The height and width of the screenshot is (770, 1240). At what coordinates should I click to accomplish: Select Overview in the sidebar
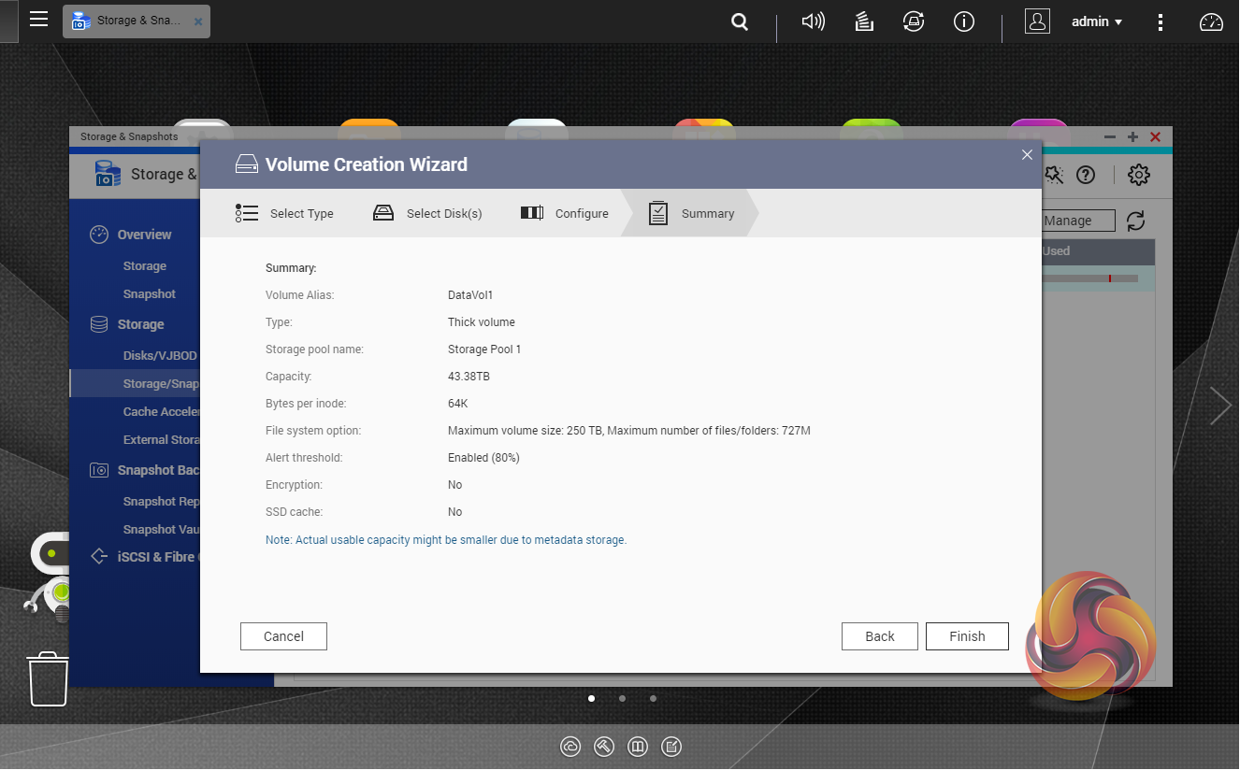point(144,235)
